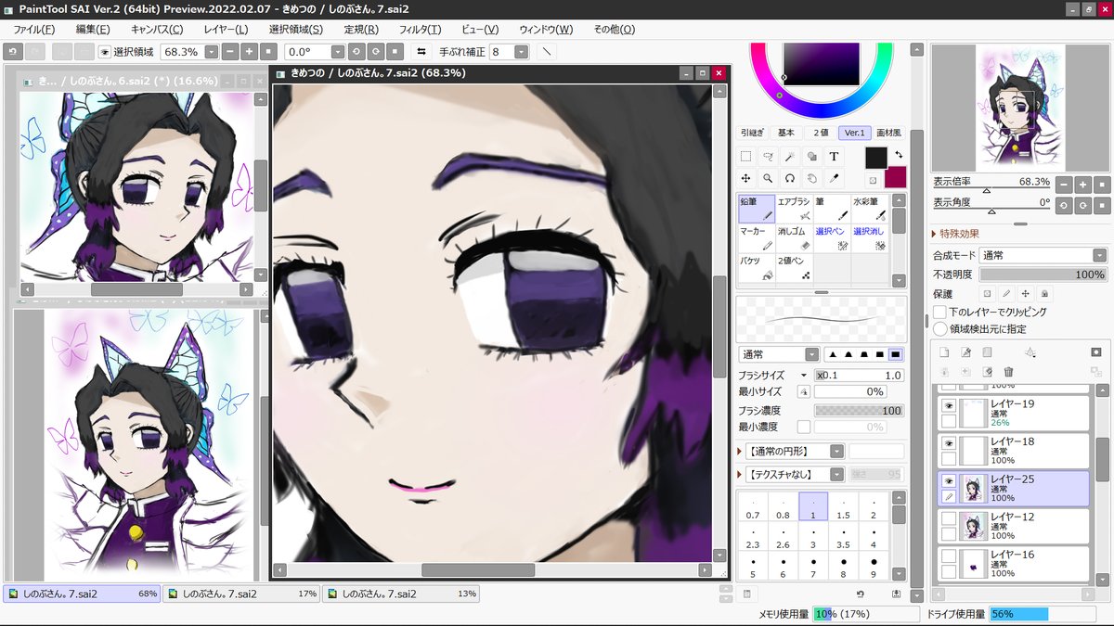Image resolution: width=1114 pixels, height=626 pixels.
Task: Hide レイヤー18 with its eye icon
Action: pos(949,443)
